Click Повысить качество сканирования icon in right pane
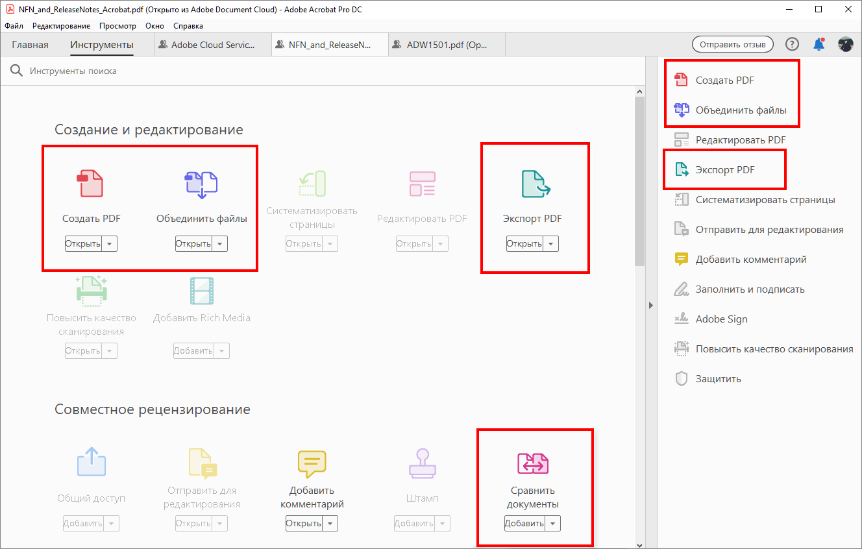The height and width of the screenshot is (549, 862). pos(681,348)
